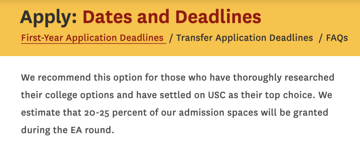Click the slash separator before FAQs
This screenshot has height=153, width=360.
tap(320, 38)
